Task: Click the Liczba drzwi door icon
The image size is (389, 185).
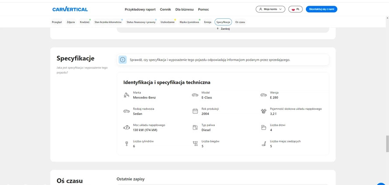Action: click(x=264, y=128)
